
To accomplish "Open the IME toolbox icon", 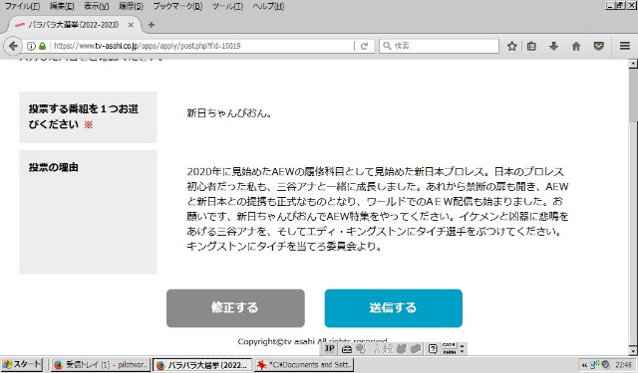I will (346, 349).
